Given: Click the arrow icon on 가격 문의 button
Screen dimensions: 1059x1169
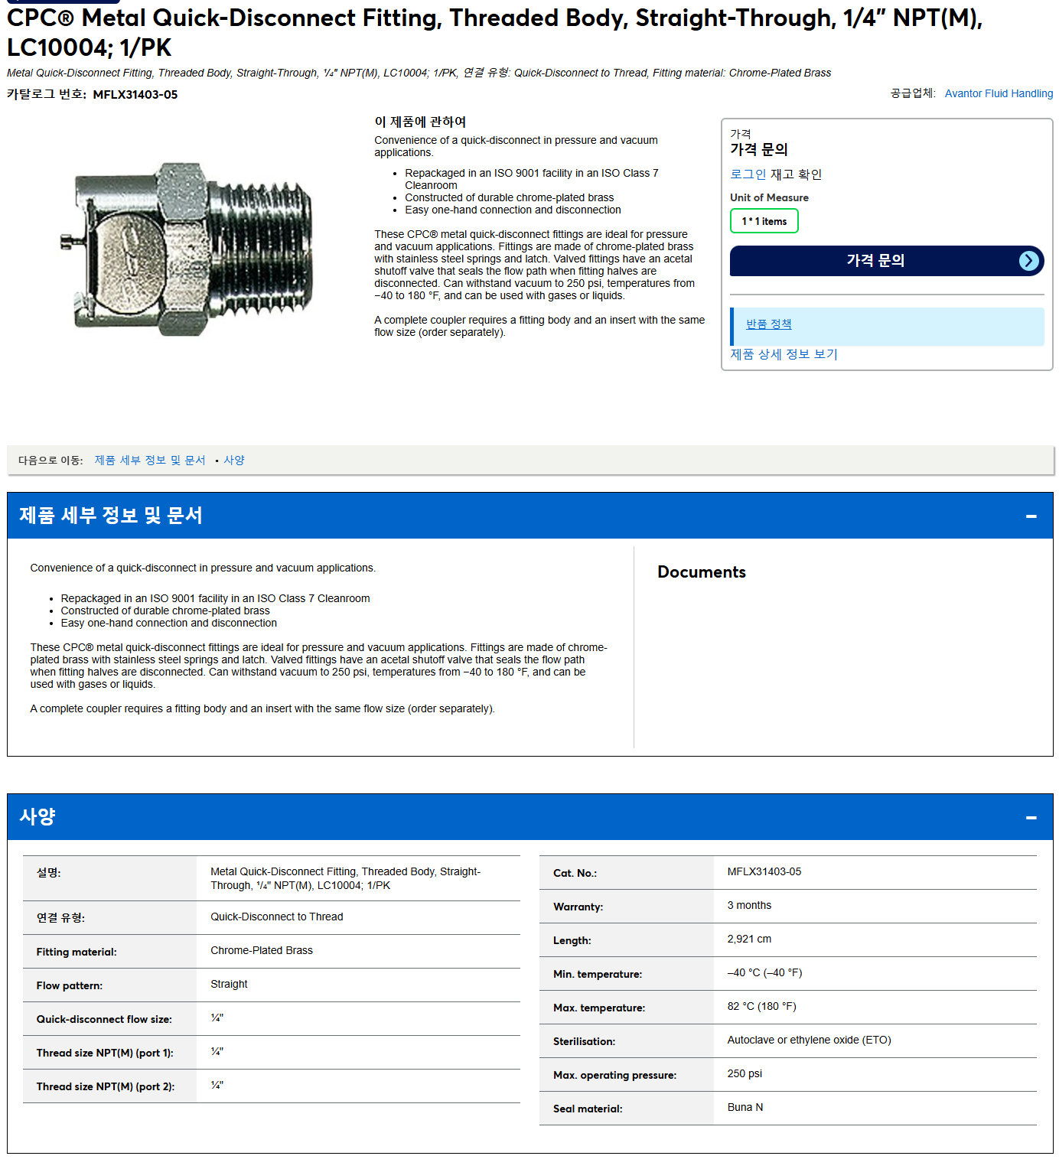Looking at the screenshot, I should click(x=1029, y=261).
